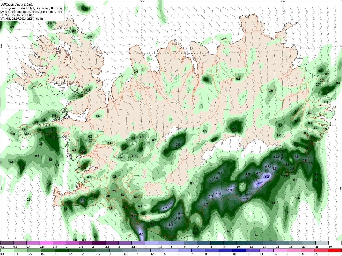Screen dimensions: 342x256
Task: Select the 2.8 precipitation value
Action: [287, 165]
